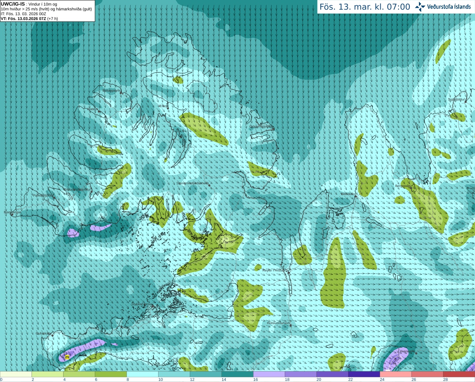Image resolution: width=475 pixels, height=382 pixels.
Task: Click the Steingrímsfjarðarheiði station label
Action: 192,183
